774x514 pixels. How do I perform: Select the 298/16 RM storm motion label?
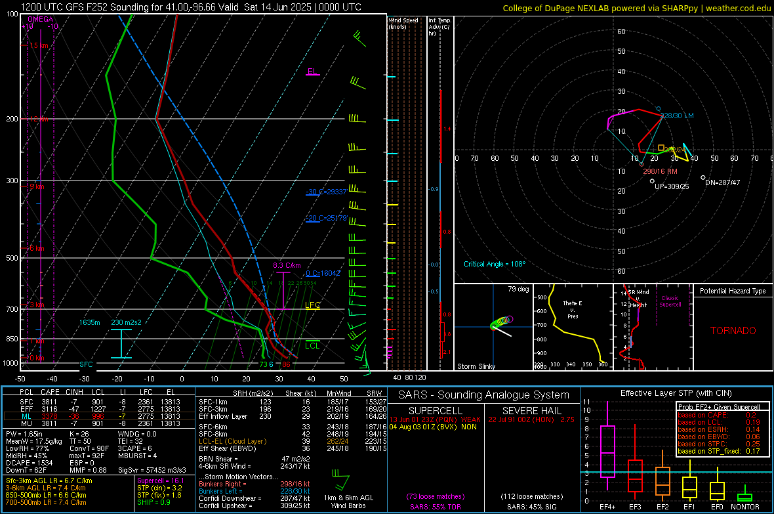pos(660,171)
